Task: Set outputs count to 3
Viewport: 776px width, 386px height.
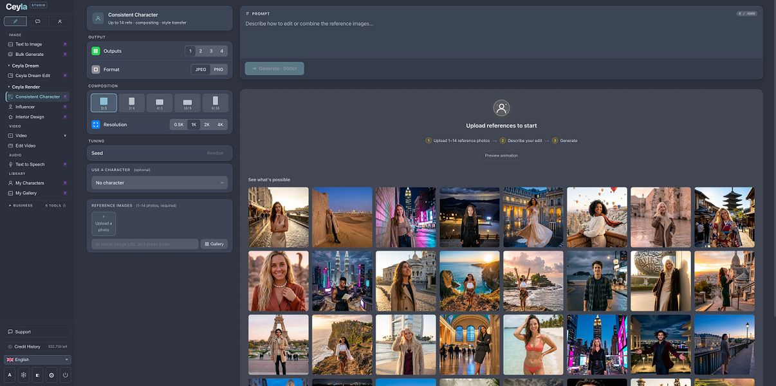Action: (211, 51)
